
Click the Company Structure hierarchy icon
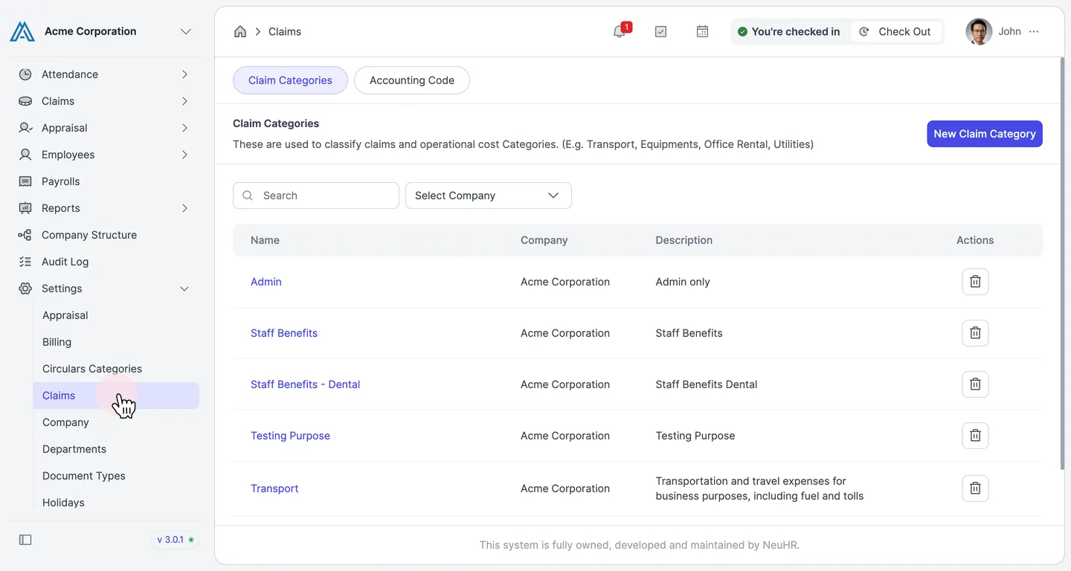point(25,235)
